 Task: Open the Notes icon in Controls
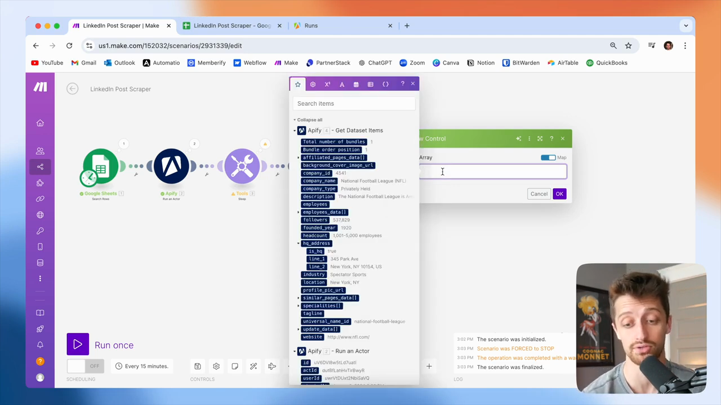point(235,366)
